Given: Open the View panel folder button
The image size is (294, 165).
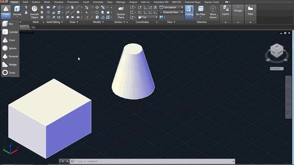Looking at the screenshot, I should 250,11.
